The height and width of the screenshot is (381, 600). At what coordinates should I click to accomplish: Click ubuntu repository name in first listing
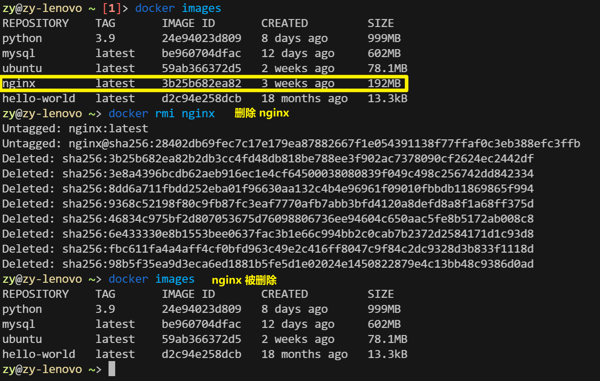[22, 68]
